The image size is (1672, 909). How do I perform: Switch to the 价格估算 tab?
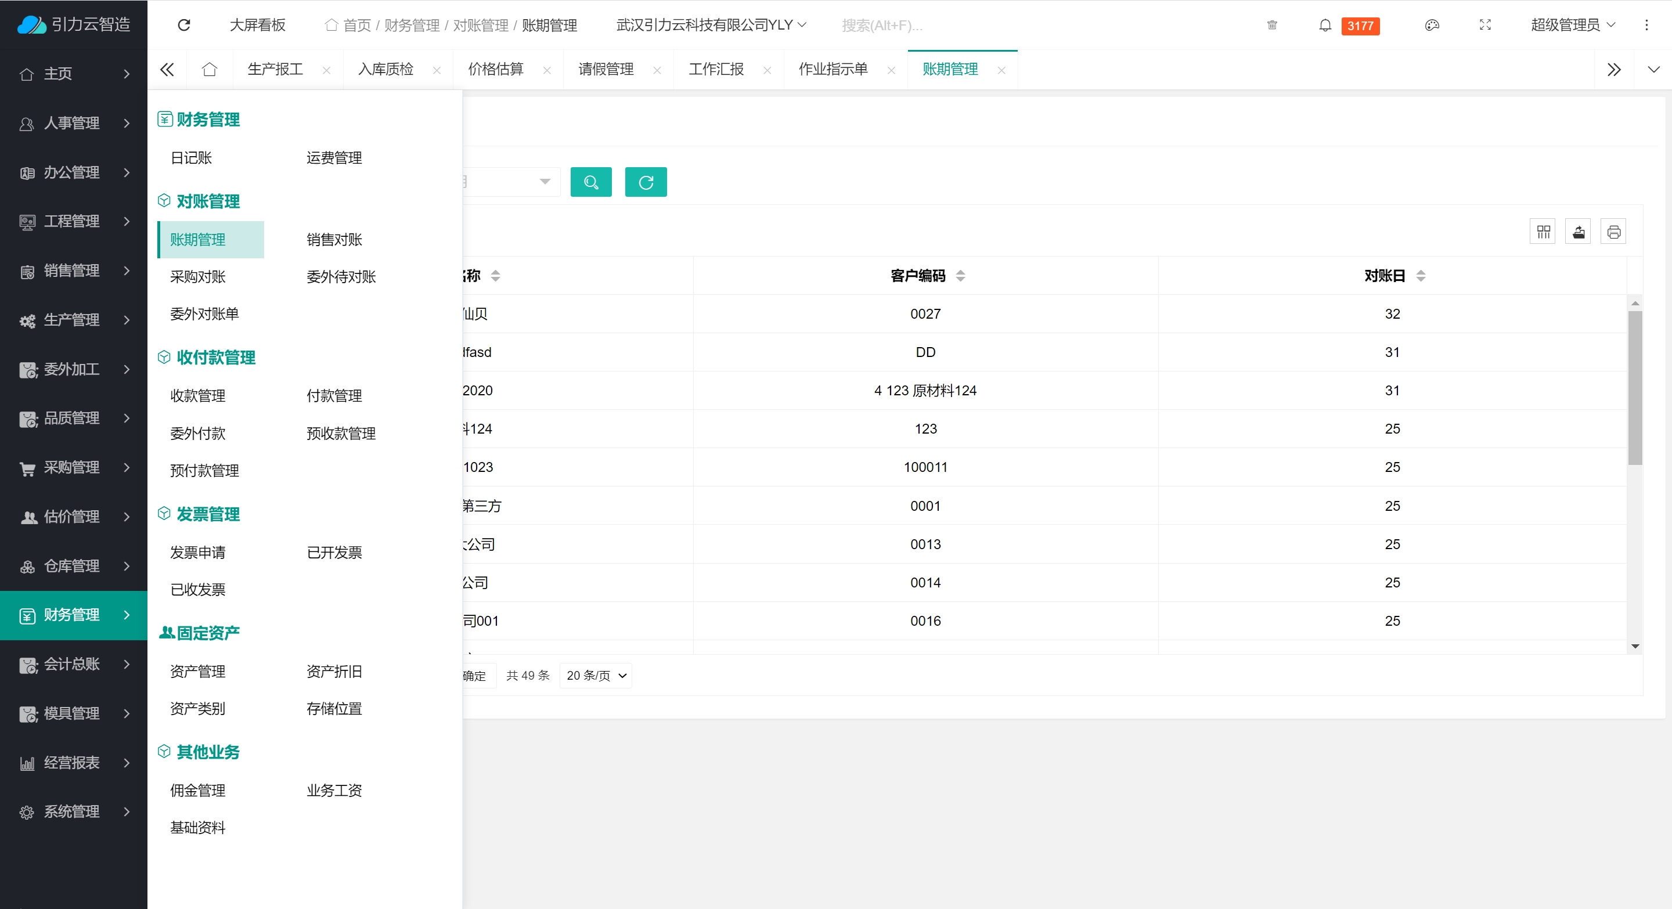tap(496, 70)
